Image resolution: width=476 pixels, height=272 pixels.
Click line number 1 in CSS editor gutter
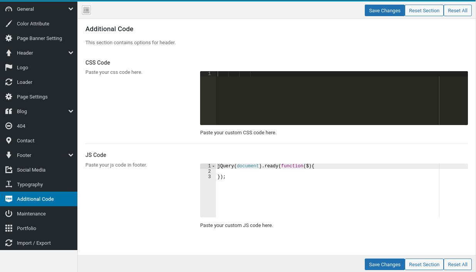click(209, 74)
